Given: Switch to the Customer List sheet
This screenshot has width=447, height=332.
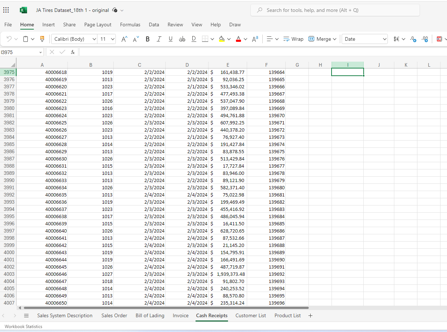Looking at the screenshot, I should point(250,315).
